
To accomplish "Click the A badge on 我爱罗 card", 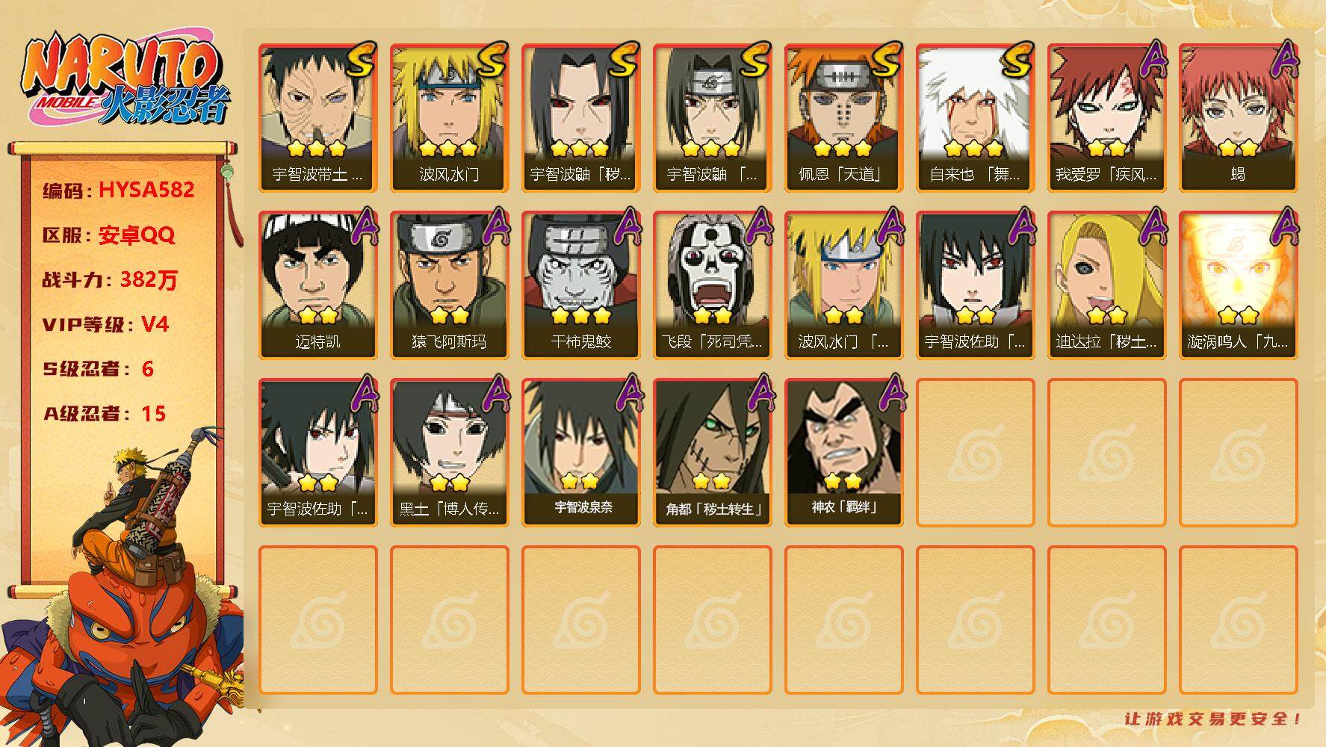I will (x=1151, y=60).
